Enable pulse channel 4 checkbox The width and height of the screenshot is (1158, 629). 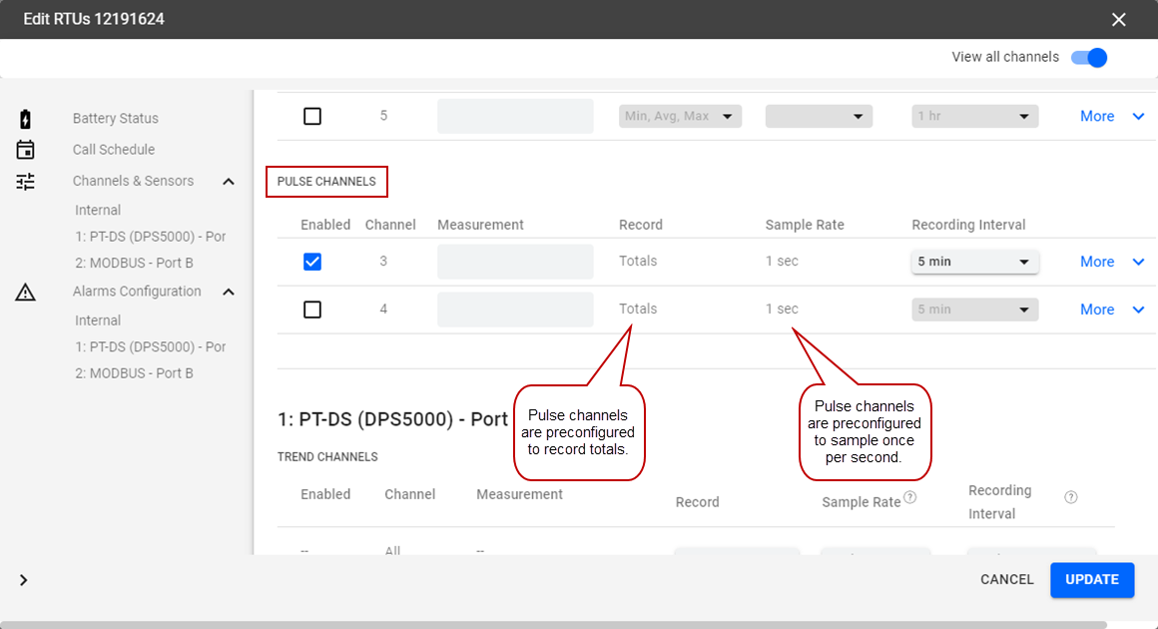pyautogui.click(x=312, y=310)
